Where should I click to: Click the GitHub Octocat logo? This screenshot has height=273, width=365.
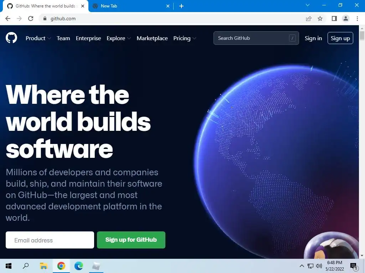pyautogui.click(x=11, y=38)
